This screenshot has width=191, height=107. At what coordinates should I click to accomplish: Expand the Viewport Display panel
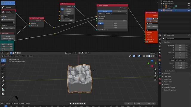click(x=169, y=87)
